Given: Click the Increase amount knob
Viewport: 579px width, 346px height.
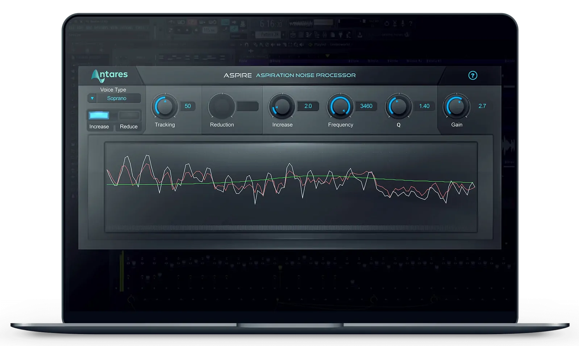Looking at the screenshot, I should (x=282, y=107).
